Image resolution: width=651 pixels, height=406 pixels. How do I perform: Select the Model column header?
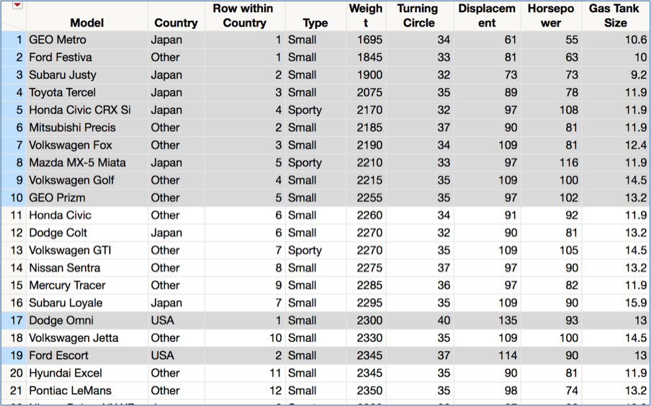tap(86, 22)
